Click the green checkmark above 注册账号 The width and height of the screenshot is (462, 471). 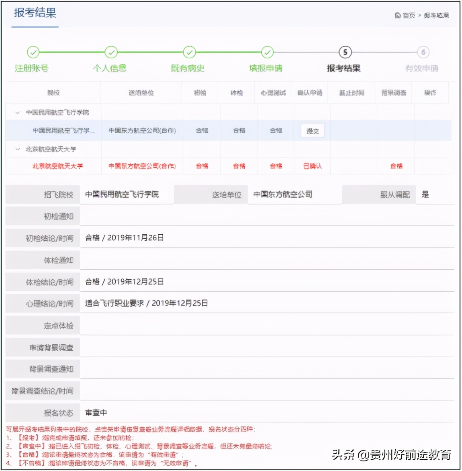(33, 52)
